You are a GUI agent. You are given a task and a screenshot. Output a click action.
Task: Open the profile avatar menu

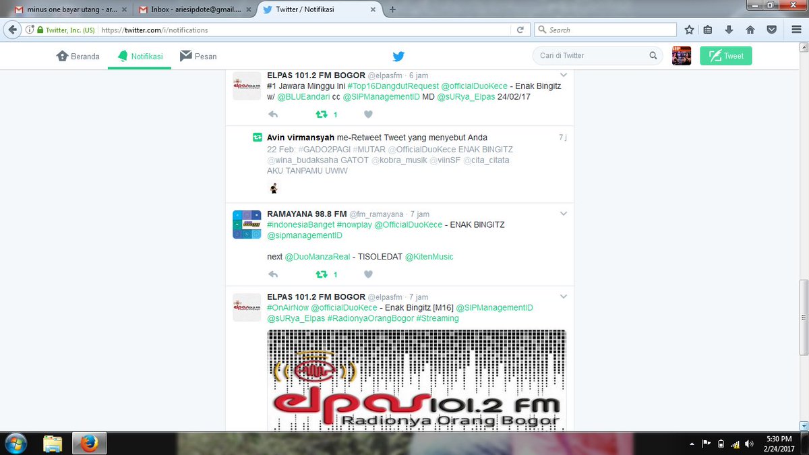pyautogui.click(x=682, y=56)
